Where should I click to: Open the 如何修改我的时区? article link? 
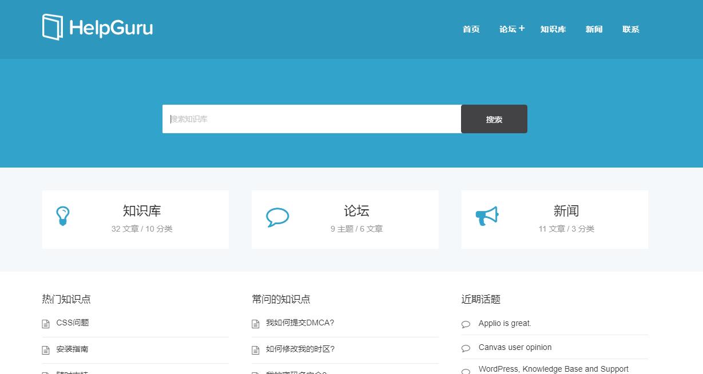click(x=300, y=349)
